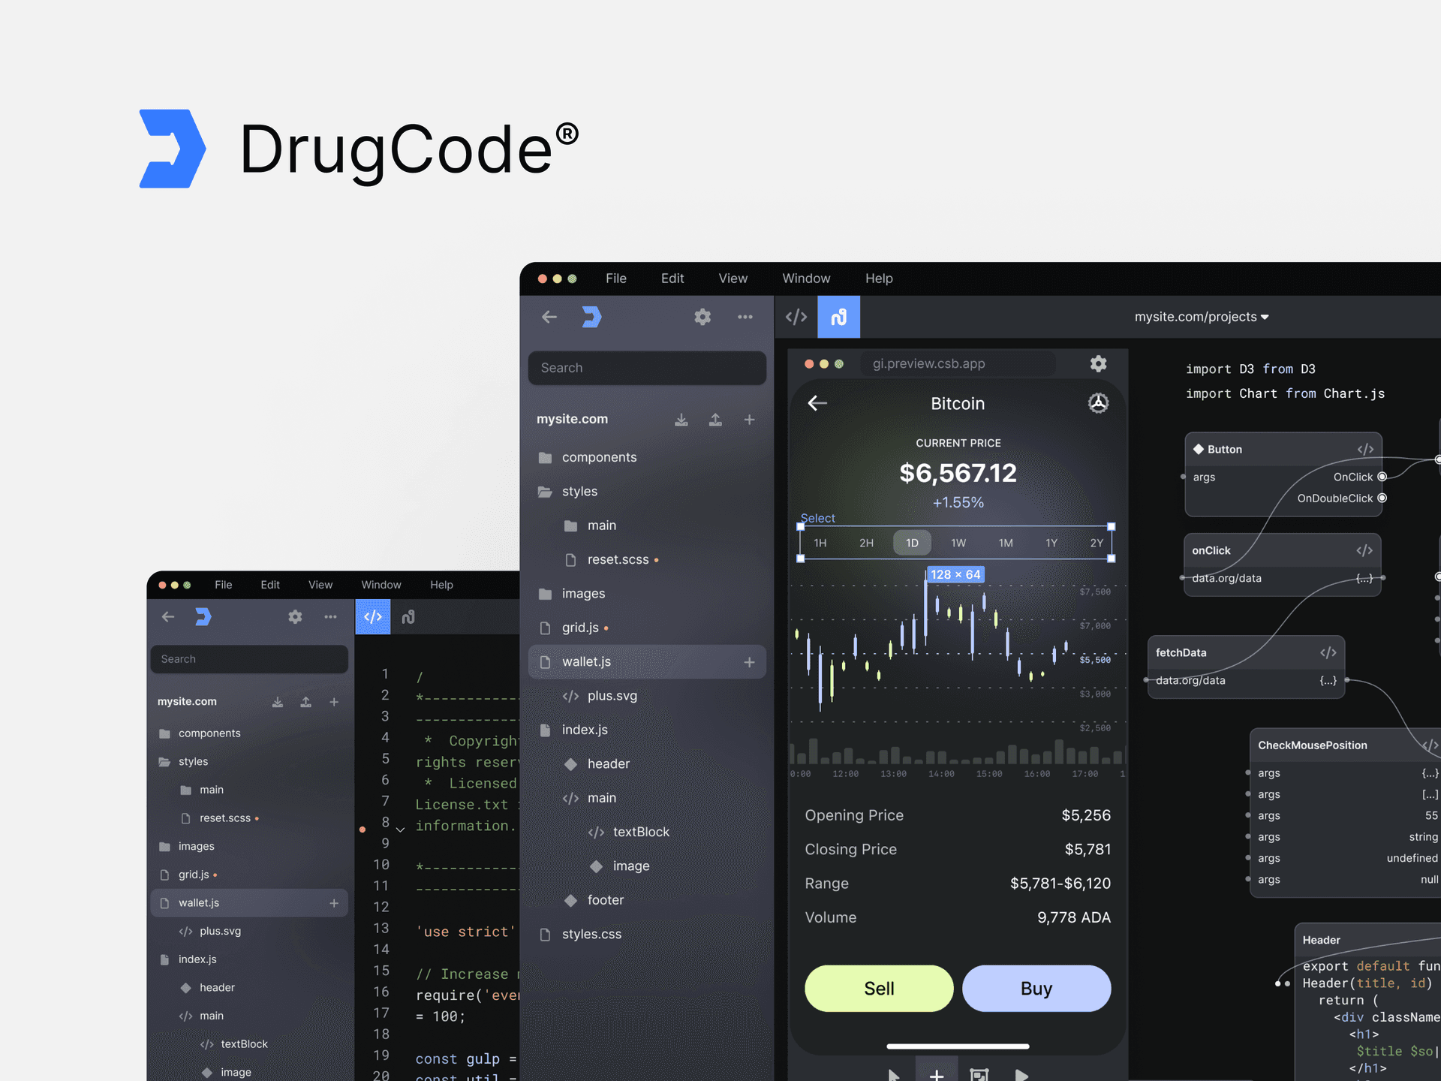Open the Help menu in front window
The width and height of the screenshot is (1441, 1081).
pyautogui.click(x=879, y=279)
